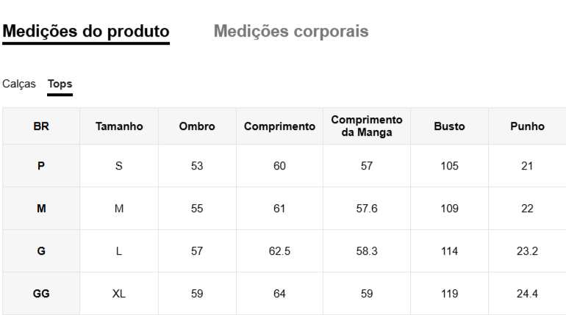Viewport: 566px width, 315px height.
Task: Click the Tamanho column header
Action: pos(119,126)
